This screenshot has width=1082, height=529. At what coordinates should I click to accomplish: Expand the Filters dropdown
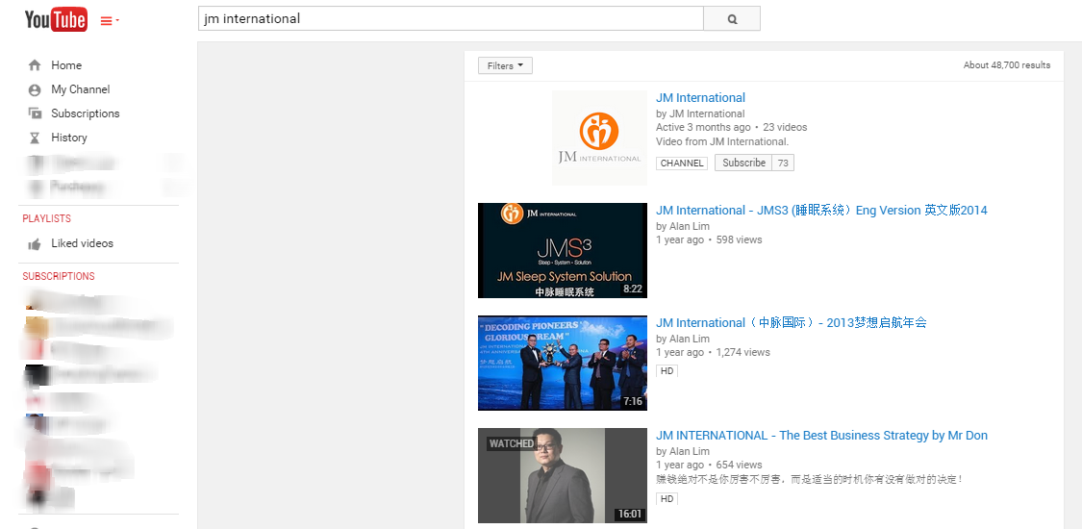[x=505, y=65]
